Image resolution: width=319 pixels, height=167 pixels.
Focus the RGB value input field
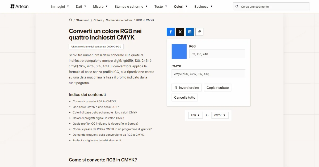(x=217, y=54)
